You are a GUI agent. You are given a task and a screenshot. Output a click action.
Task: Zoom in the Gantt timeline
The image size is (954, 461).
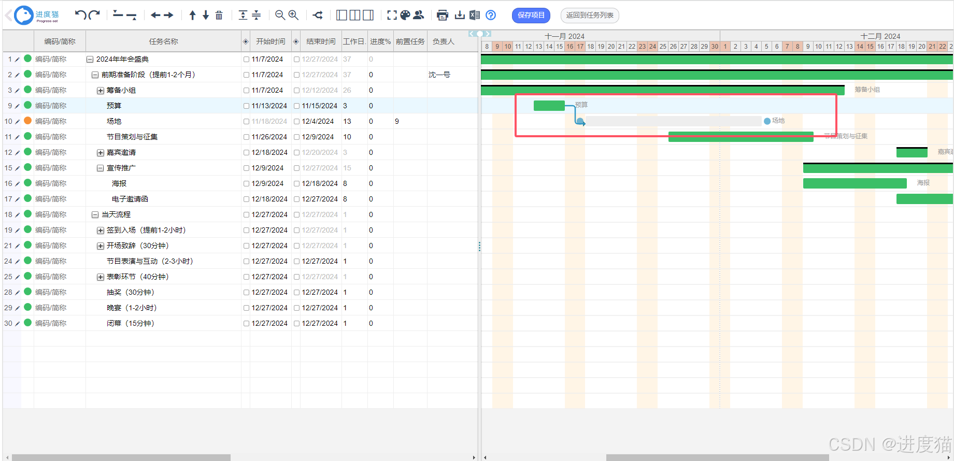[x=293, y=15]
